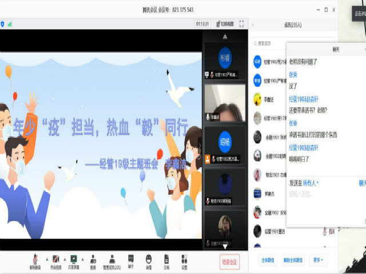Viewport: 366px width, 274px height.
Task: Click the full screen icon
Action: pos(241,24)
